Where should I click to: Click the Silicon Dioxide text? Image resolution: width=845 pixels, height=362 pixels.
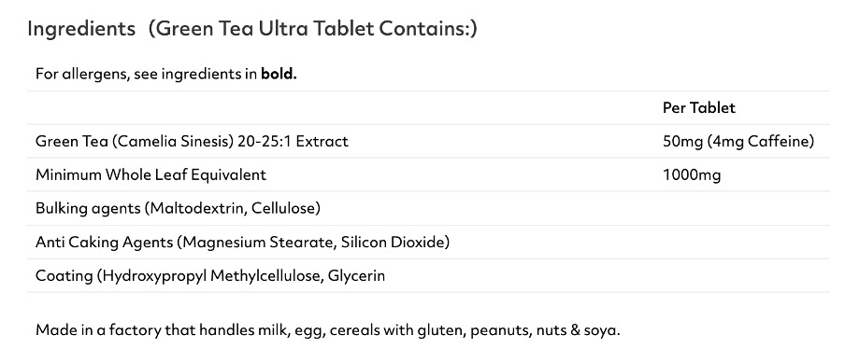click(393, 242)
